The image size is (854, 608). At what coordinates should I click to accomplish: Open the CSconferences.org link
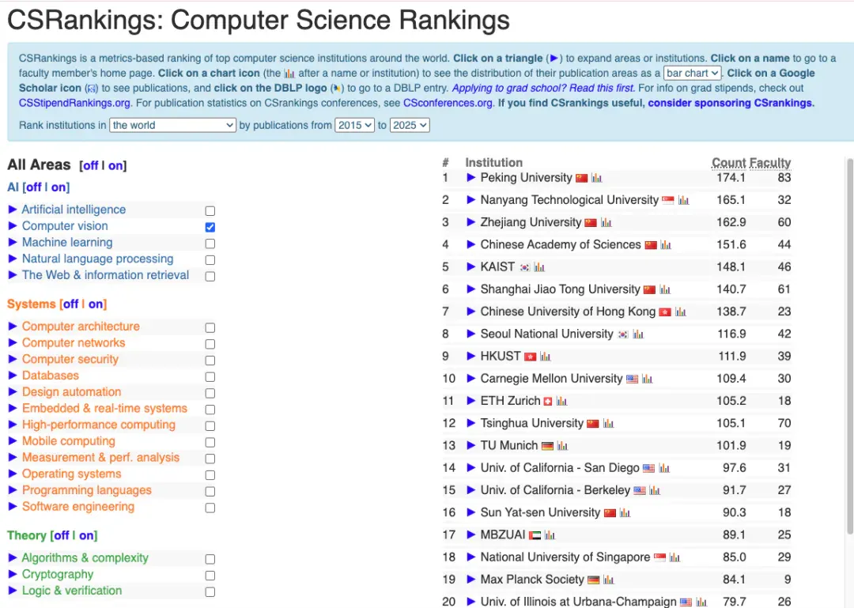click(x=448, y=103)
